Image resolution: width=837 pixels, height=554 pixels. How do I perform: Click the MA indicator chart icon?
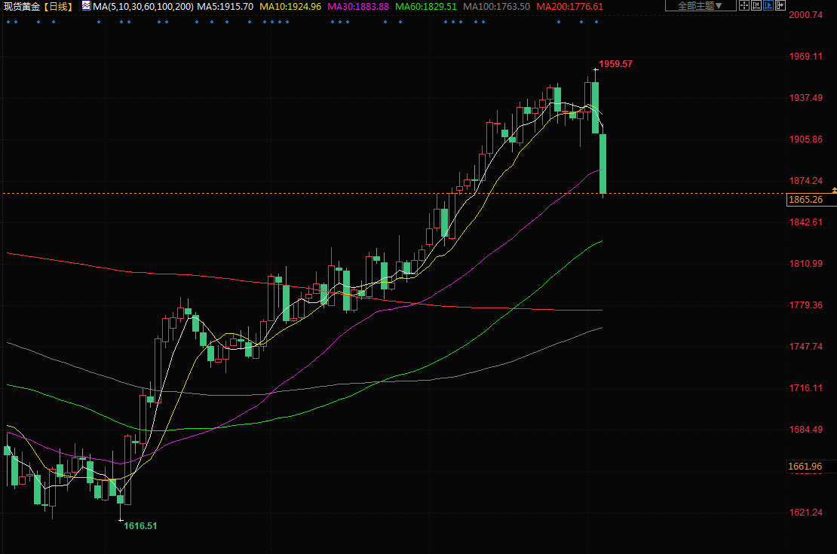click(86, 6)
